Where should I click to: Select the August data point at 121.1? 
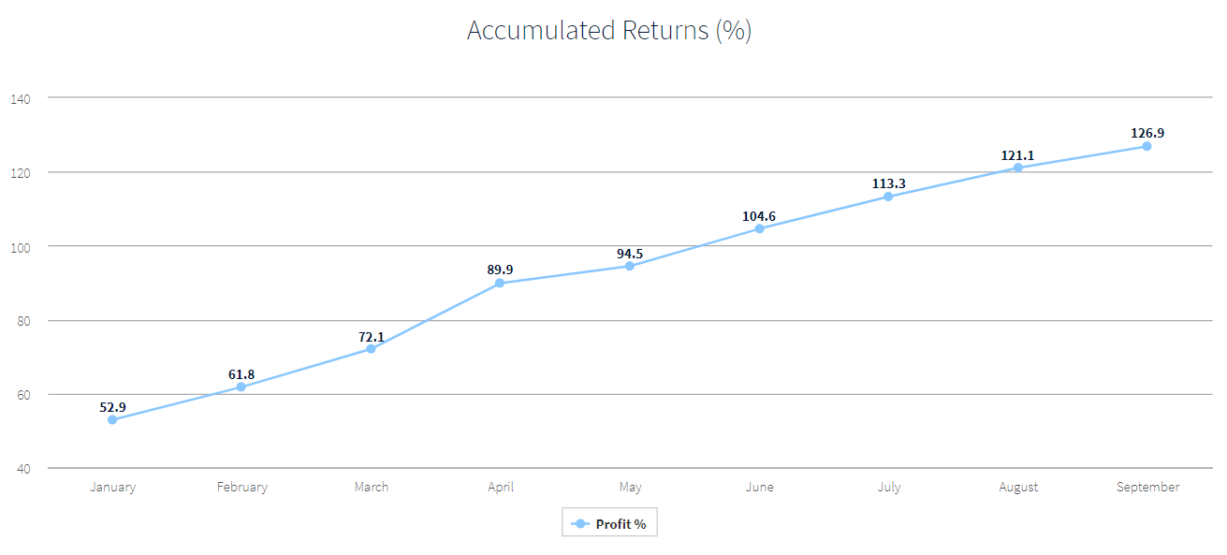click(1018, 168)
